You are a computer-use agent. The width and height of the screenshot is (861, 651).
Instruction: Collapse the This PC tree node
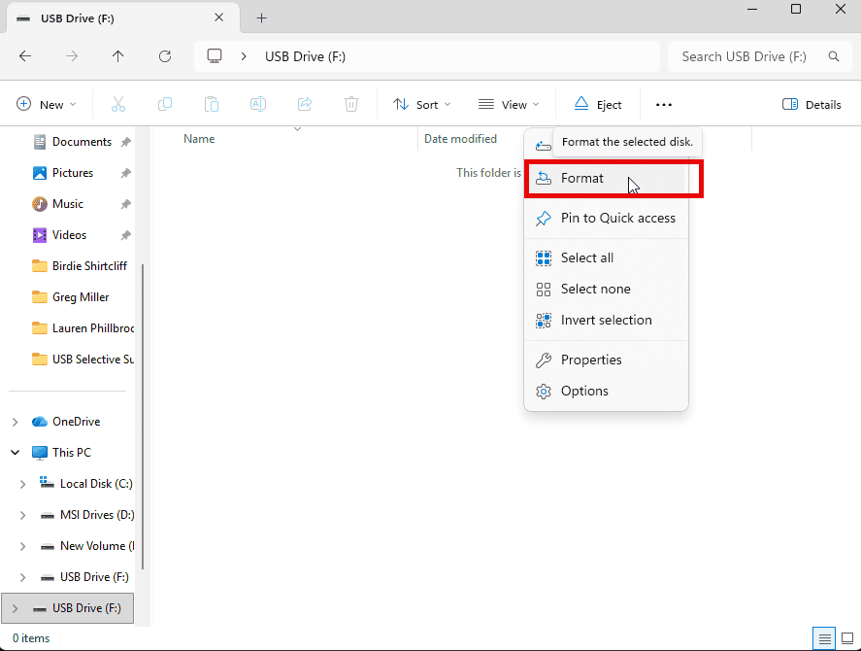coord(15,453)
